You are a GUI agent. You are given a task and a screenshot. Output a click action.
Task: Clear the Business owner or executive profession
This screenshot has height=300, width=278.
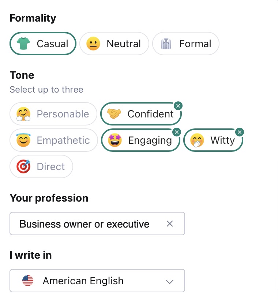point(170,224)
